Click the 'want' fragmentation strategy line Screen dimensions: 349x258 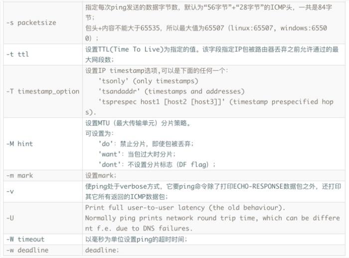[x=137, y=154]
